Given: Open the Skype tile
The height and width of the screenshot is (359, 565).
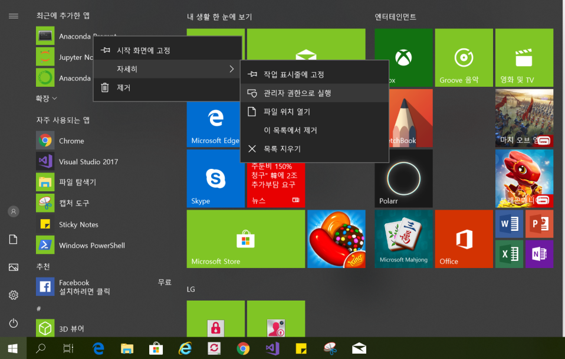Looking at the screenshot, I should point(215,178).
